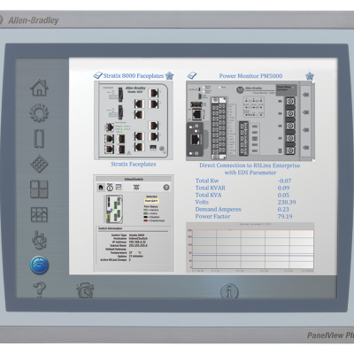Screen dimensions: 354x354
Task: Select the yellow-outlined Port Gi1/1 field
Action: click(x=151, y=201)
